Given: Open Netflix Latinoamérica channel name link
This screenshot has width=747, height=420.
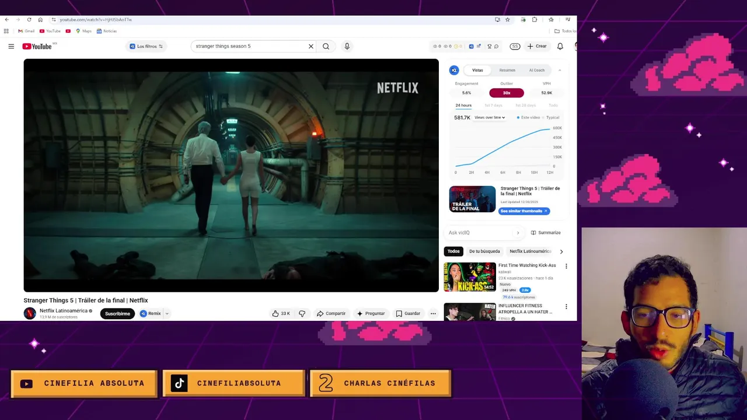Looking at the screenshot, I should (64, 311).
